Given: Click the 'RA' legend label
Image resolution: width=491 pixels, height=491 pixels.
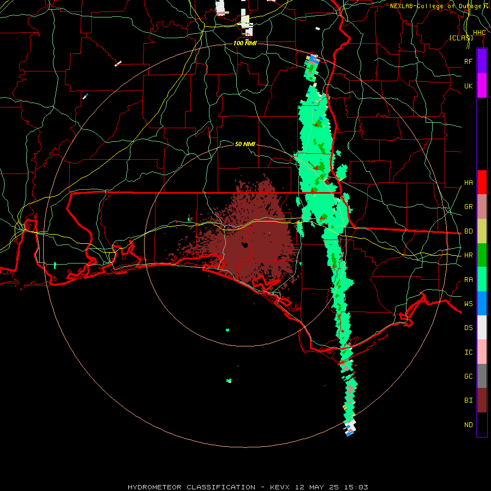Looking at the screenshot, I should click(x=468, y=280).
